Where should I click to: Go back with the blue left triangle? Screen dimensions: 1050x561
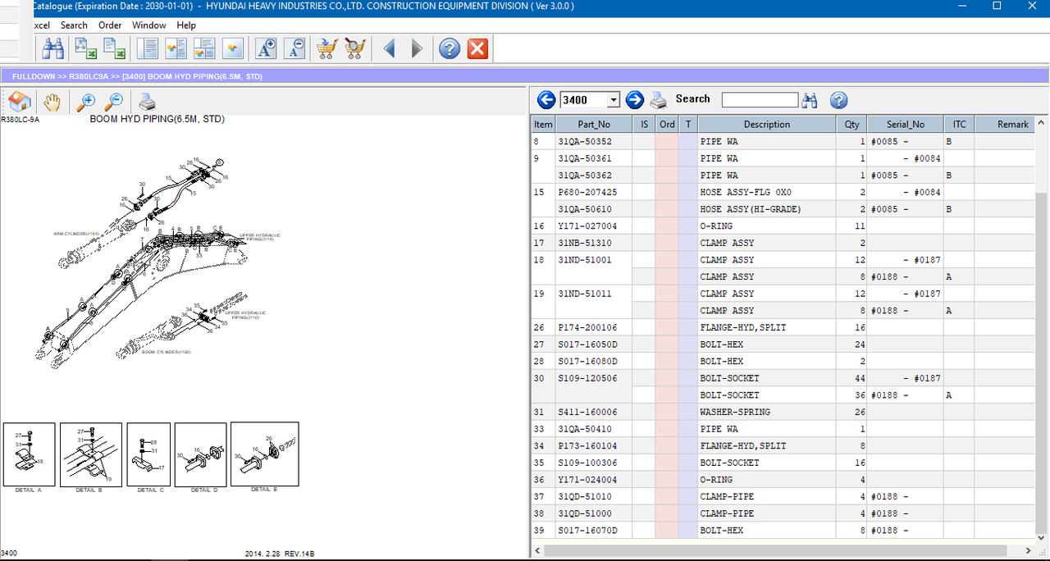coord(389,49)
